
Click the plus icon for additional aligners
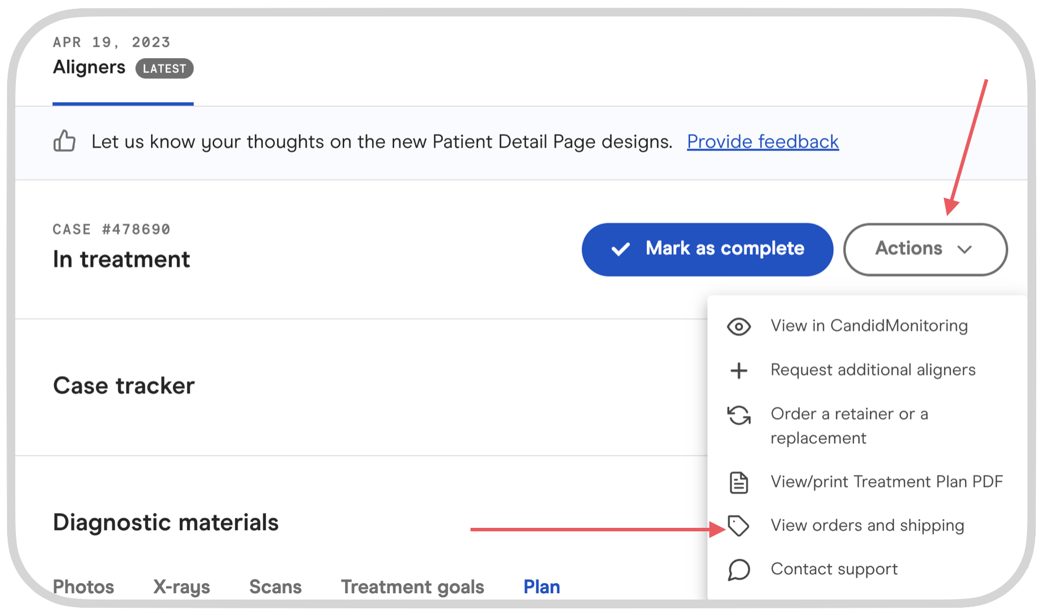739,370
